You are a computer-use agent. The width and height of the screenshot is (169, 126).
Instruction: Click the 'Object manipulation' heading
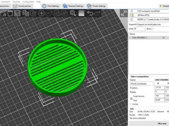tap(140, 76)
